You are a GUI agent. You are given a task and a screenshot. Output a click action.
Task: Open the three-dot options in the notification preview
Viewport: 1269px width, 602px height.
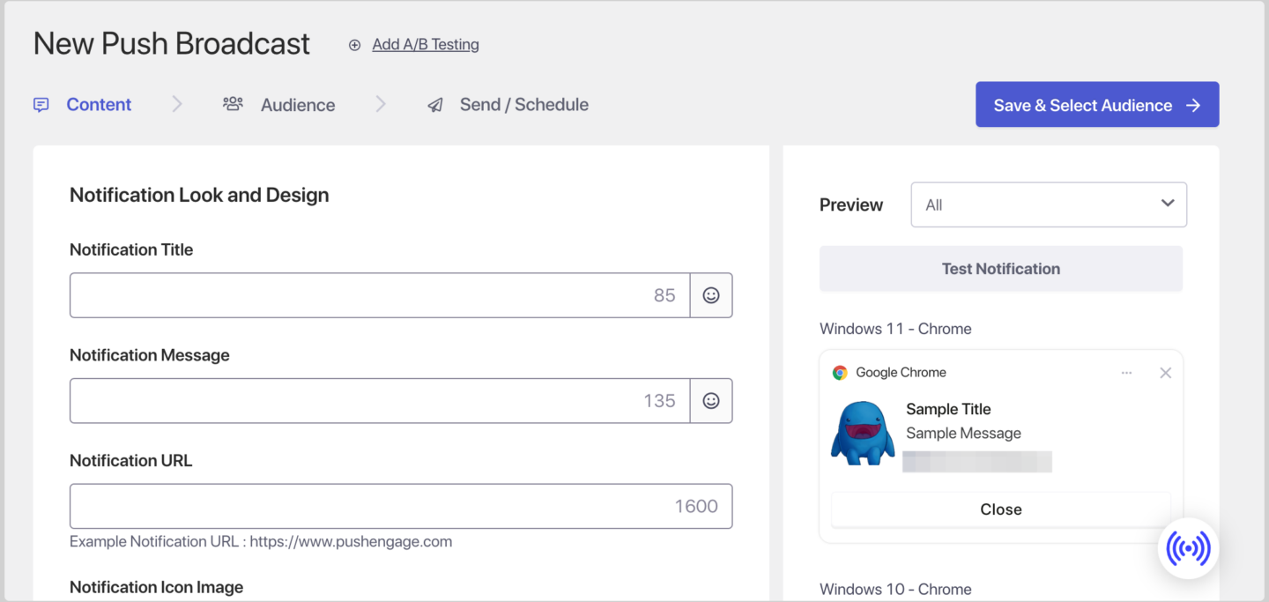click(1126, 372)
